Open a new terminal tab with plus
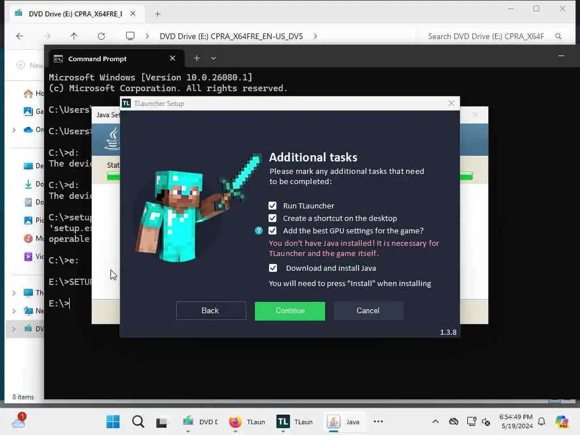This screenshot has height=435, width=580. coord(197,58)
